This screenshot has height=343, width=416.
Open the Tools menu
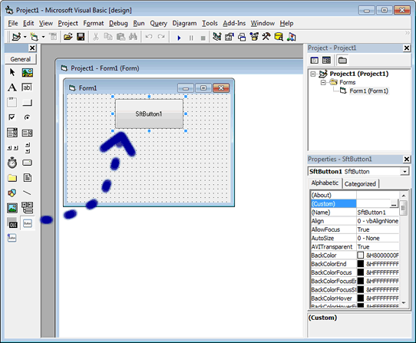[x=210, y=23]
